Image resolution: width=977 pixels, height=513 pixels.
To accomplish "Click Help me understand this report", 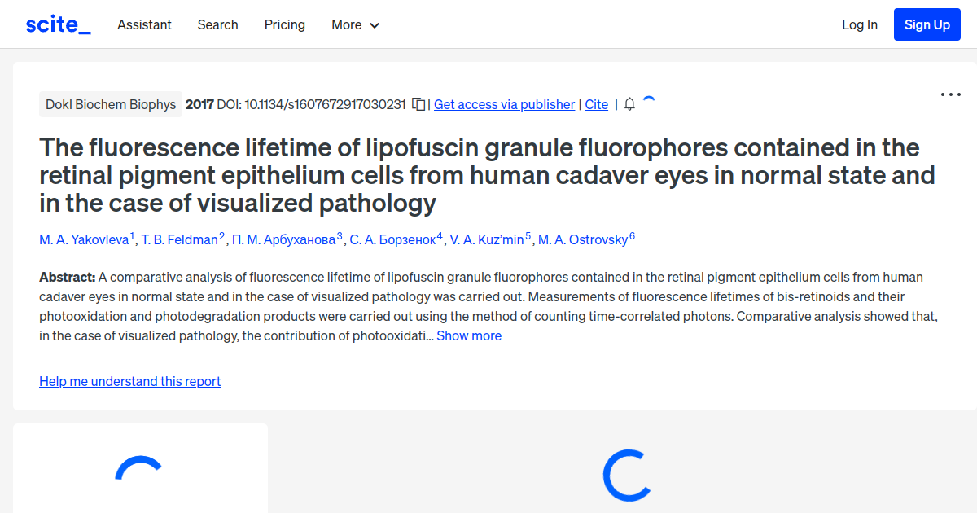I will [x=129, y=381].
